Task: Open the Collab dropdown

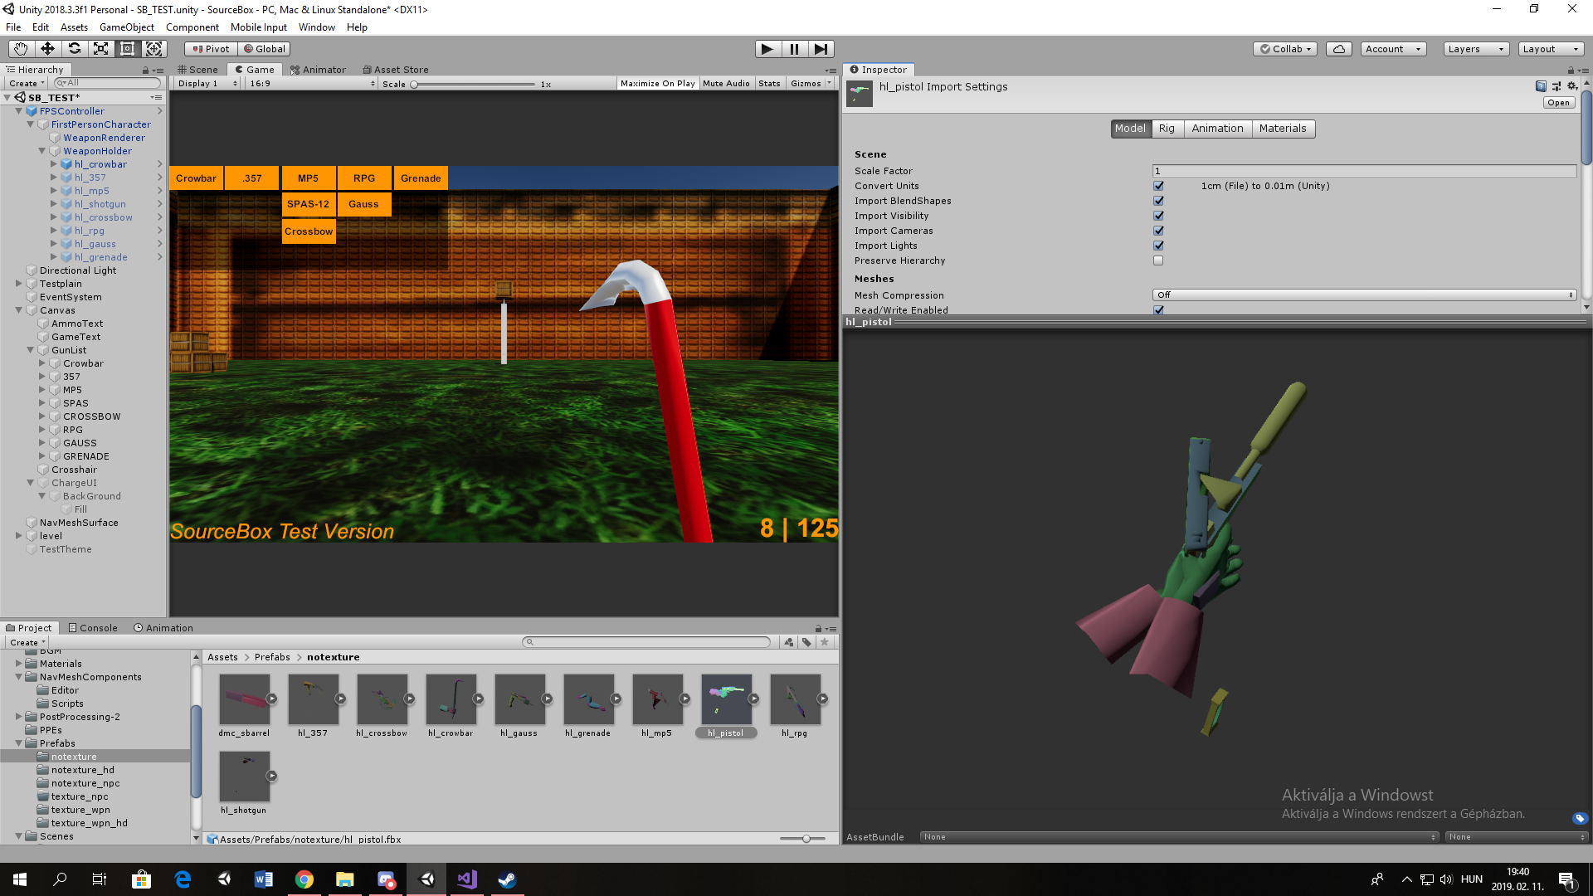Action: tap(1286, 49)
